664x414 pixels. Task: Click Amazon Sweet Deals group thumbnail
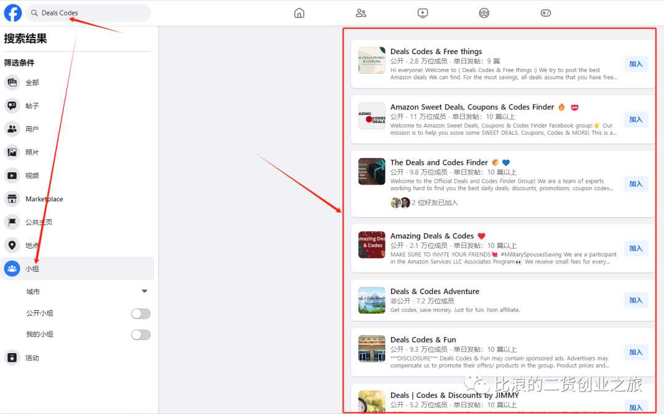(372, 116)
